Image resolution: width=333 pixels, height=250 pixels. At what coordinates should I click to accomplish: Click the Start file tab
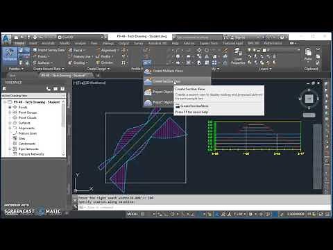click(x=13, y=75)
